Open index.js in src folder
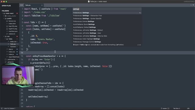 (11, 54)
